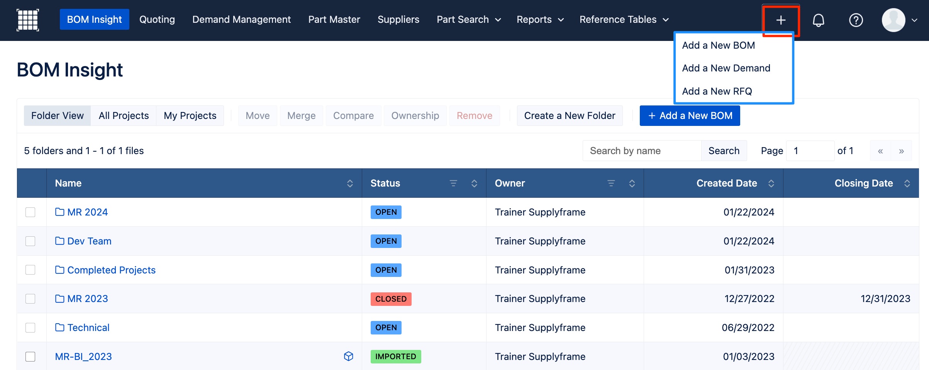Open the user account dropdown chevron
Screen dimensions: 929x370
(914, 20)
